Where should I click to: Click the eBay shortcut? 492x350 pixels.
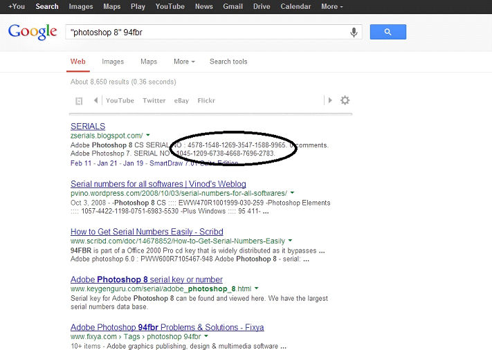181,101
